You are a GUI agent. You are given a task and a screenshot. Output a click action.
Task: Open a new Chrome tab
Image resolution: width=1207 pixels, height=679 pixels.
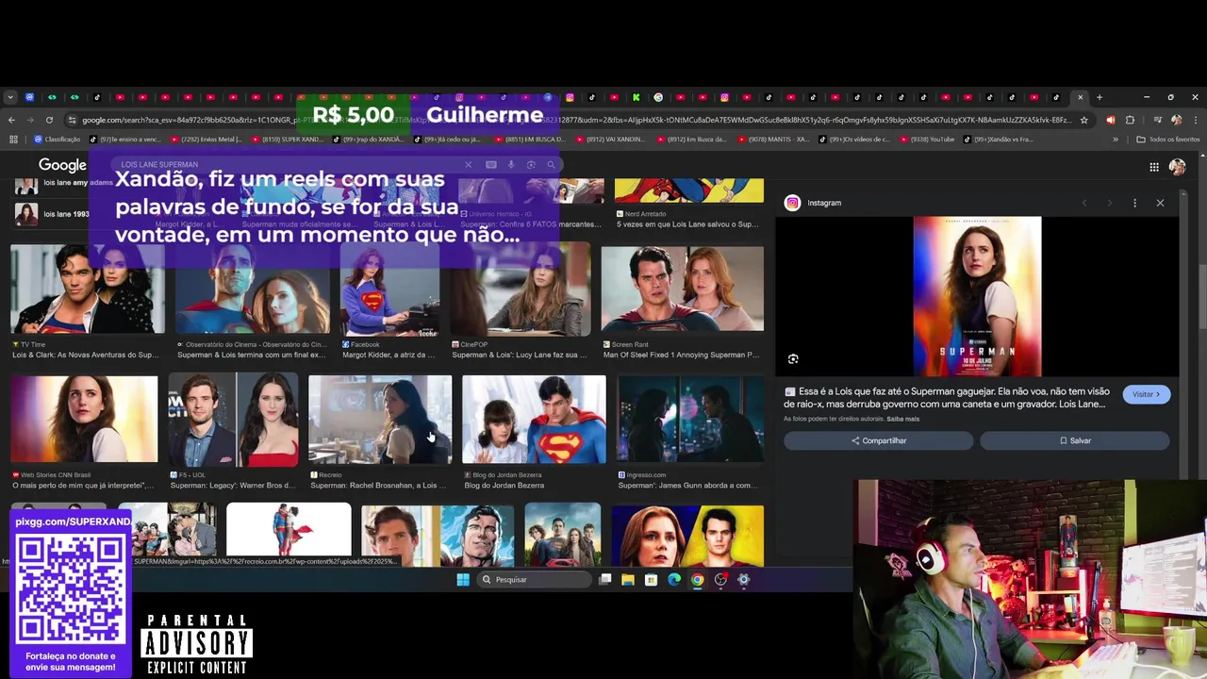[x=1099, y=97]
